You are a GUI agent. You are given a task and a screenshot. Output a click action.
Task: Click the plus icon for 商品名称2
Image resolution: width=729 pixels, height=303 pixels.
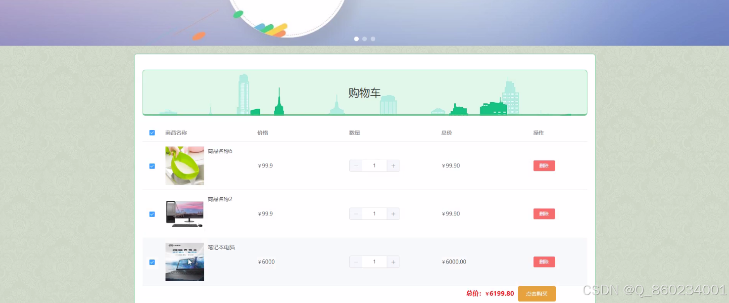(x=392, y=214)
